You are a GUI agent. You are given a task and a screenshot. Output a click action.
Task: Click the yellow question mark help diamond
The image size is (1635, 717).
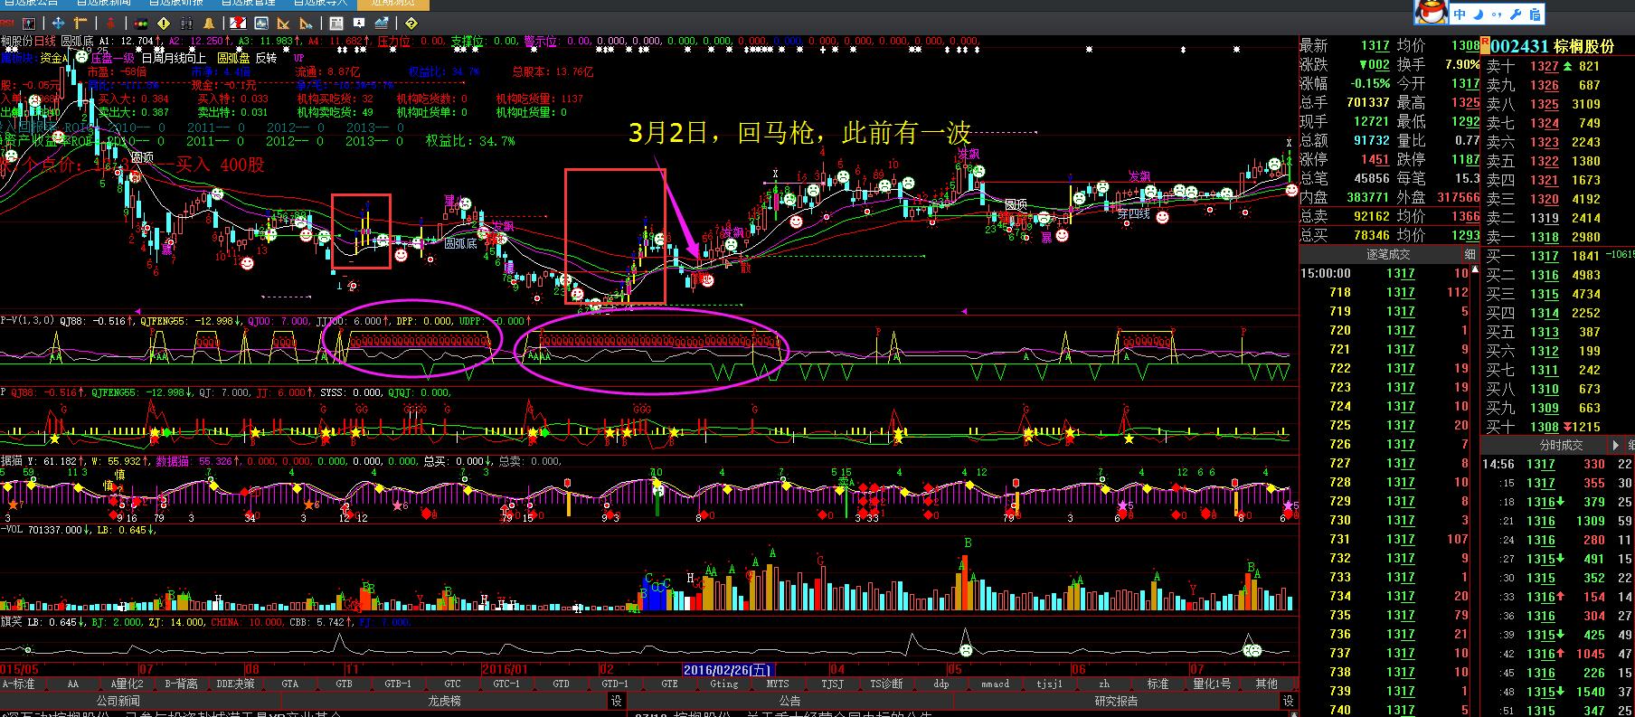point(411,24)
